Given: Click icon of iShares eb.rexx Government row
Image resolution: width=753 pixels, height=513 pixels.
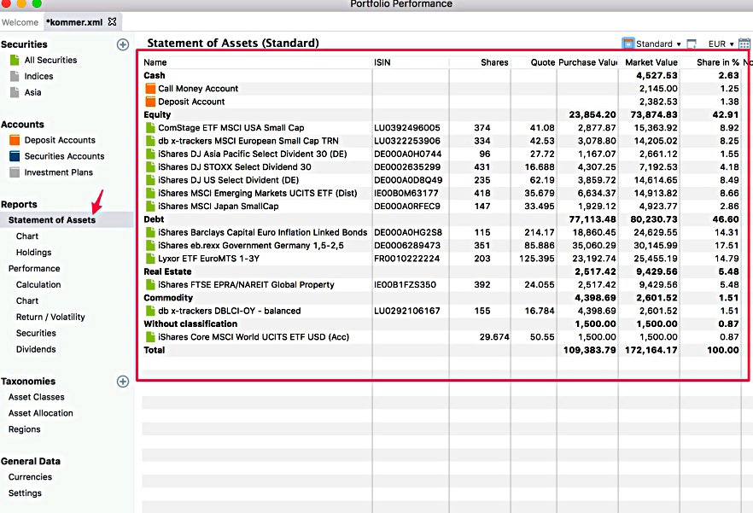Looking at the screenshot, I should (x=150, y=245).
